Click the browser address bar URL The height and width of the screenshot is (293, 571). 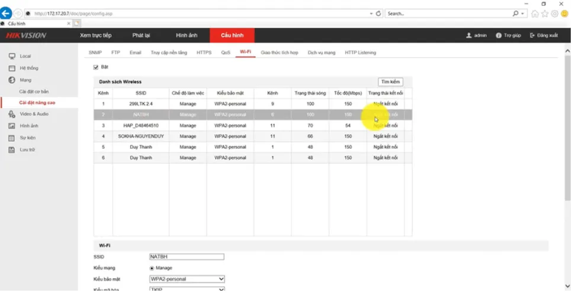click(197, 14)
